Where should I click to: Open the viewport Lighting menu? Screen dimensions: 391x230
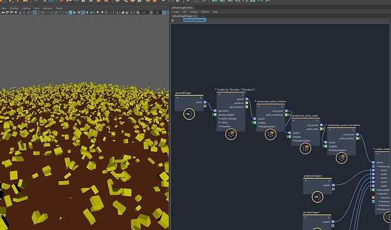click(26, 8)
